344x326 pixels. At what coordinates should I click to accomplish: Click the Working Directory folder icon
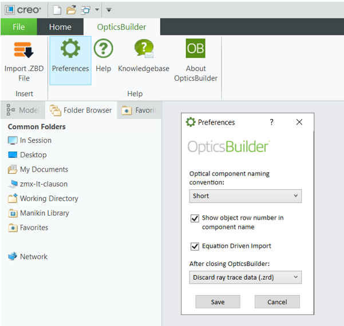(13, 198)
